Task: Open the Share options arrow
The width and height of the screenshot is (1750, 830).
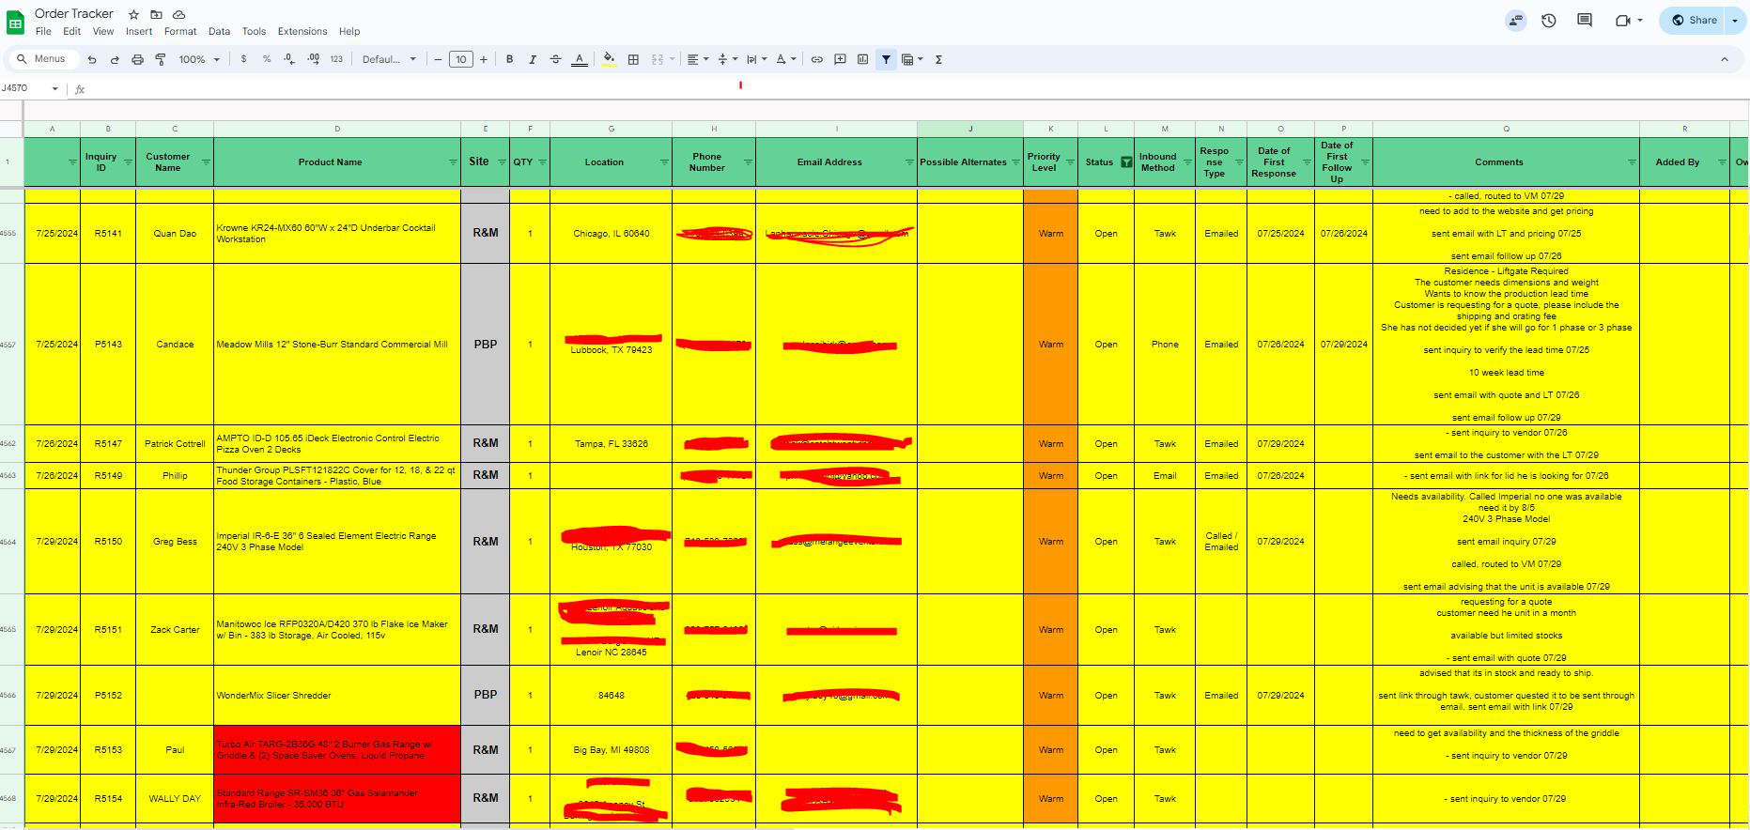Action: [1735, 20]
